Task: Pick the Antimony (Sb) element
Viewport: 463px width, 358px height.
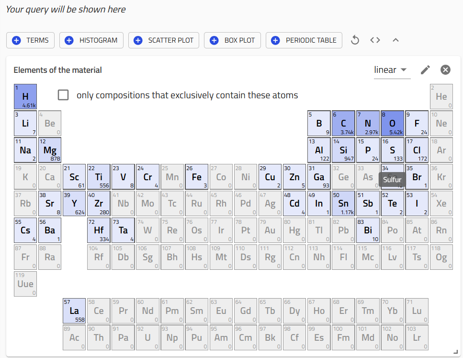Action: coord(368,203)
